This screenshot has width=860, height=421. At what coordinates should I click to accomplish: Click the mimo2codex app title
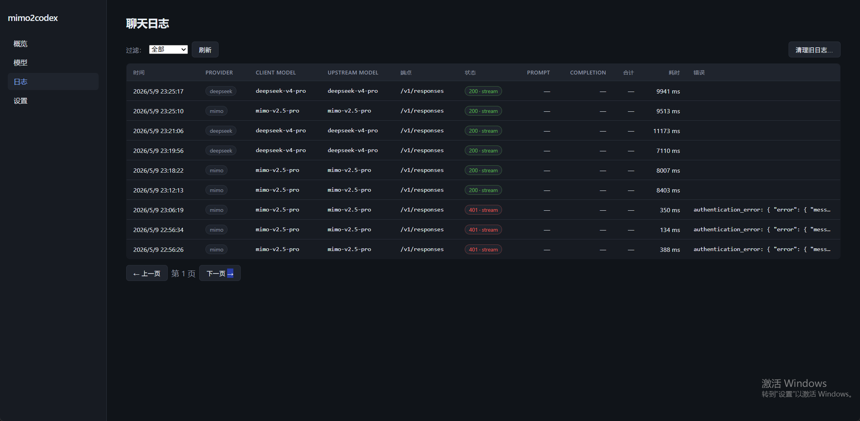[33, 18]
